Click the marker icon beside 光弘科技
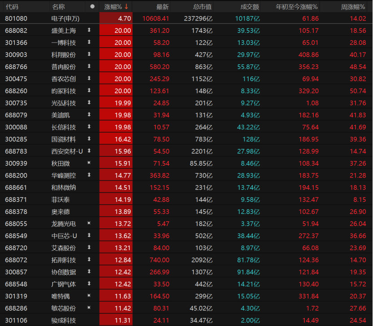This screenshot has height=326, width=373. 89,102
